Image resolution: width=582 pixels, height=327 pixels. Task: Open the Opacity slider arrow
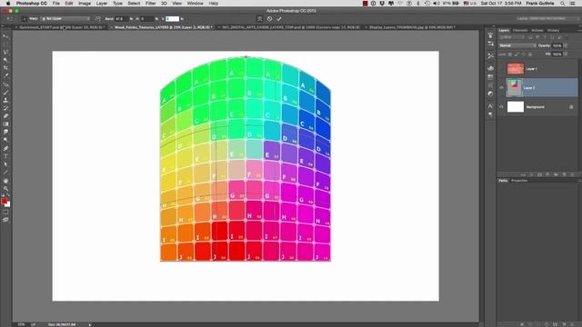(566, 45)
